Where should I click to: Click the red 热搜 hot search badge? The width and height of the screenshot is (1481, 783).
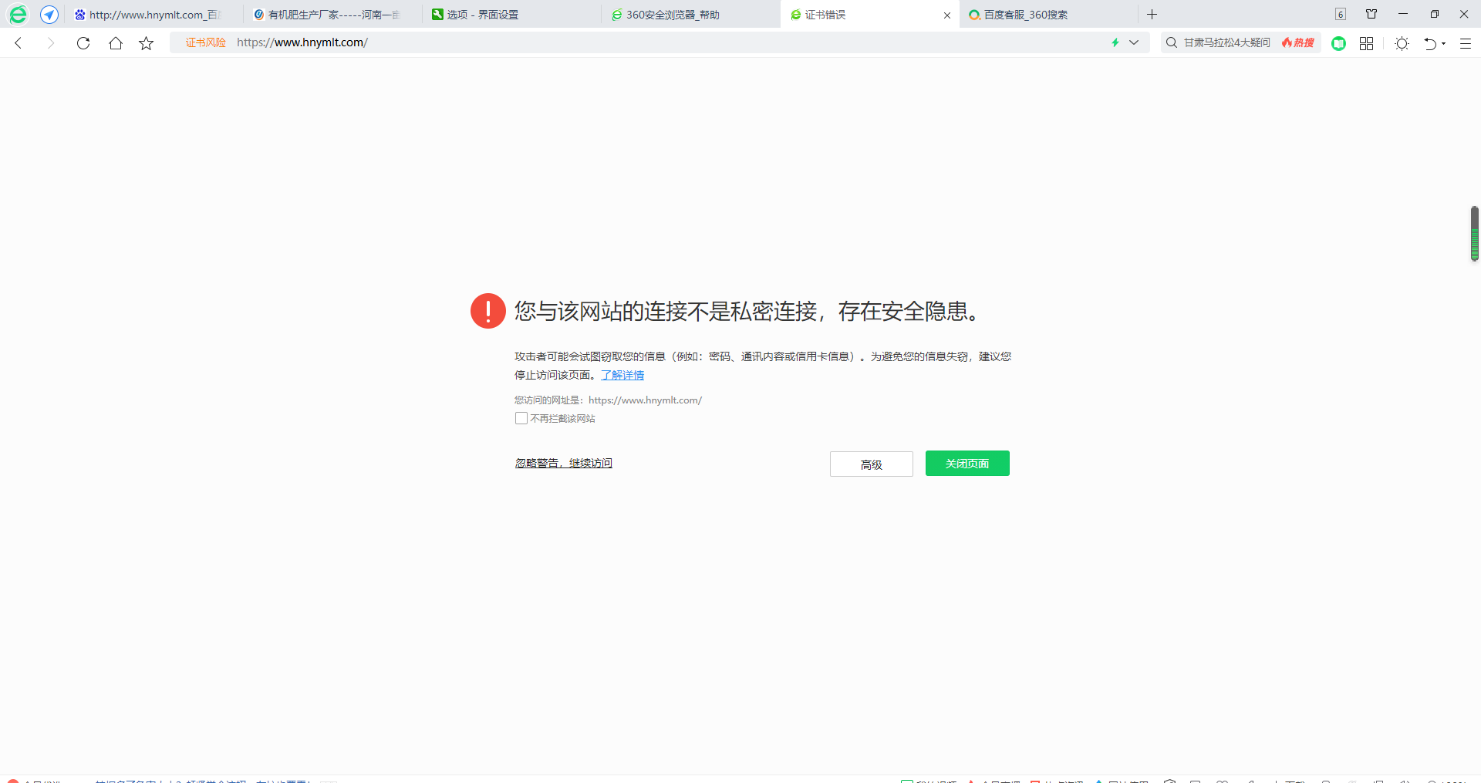coord(1298,42)
